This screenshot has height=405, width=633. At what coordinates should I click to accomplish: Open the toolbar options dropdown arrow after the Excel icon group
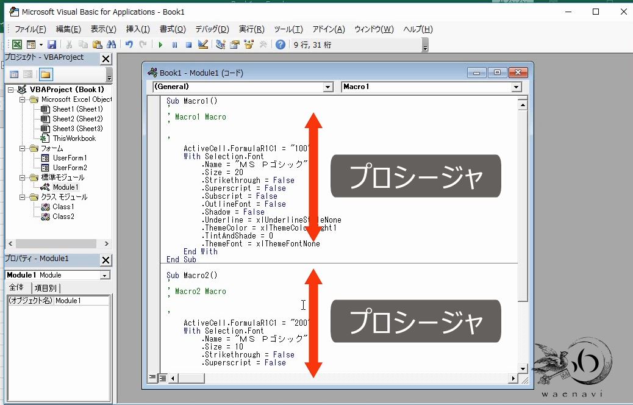[x=41, y=45]
